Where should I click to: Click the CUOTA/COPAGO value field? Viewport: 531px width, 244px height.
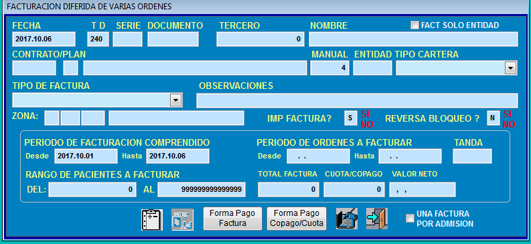pos(354,190)
